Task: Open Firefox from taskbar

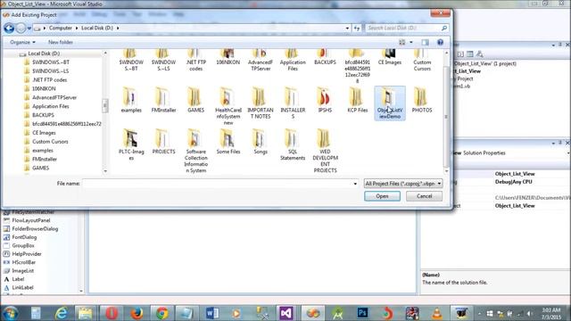Action: tap(137, 313)
